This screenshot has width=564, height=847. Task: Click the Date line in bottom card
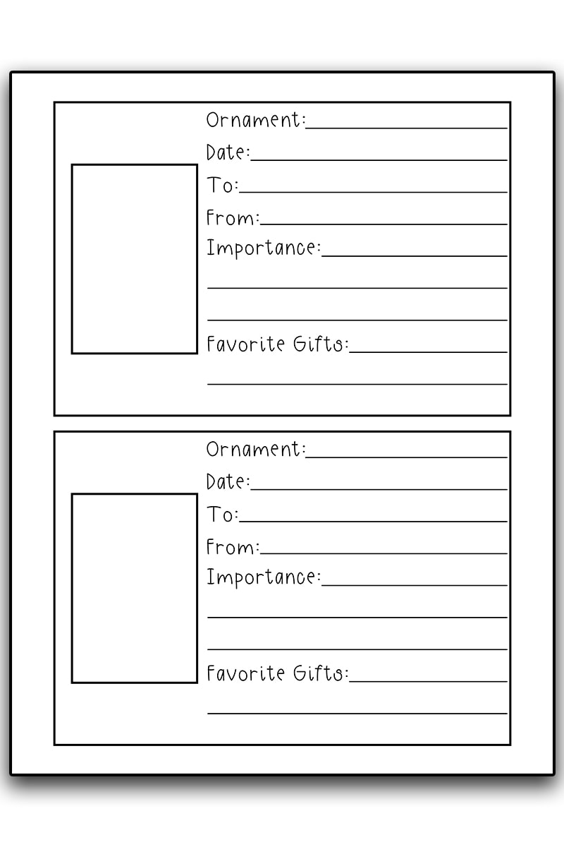coord(379,489)
